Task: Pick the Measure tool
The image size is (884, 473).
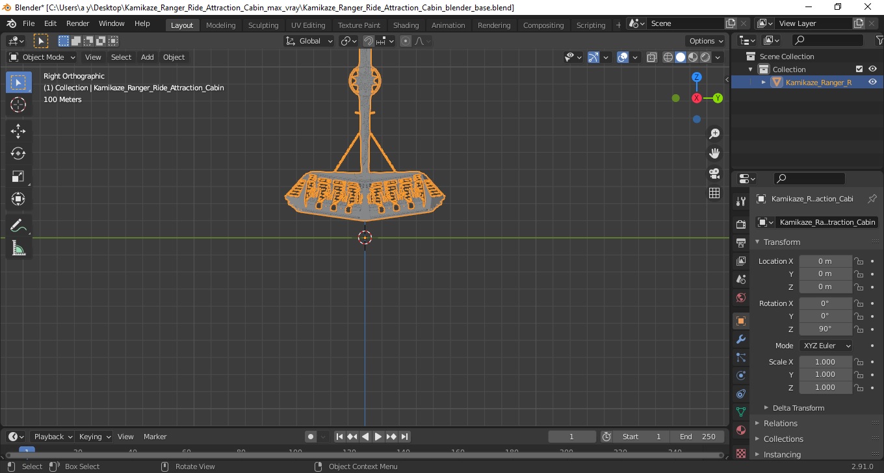Action: point(18,248)
